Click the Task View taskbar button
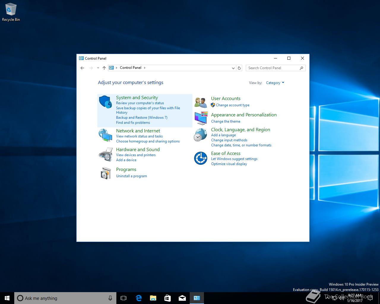 pyautogui.click(x=123, y=298)
